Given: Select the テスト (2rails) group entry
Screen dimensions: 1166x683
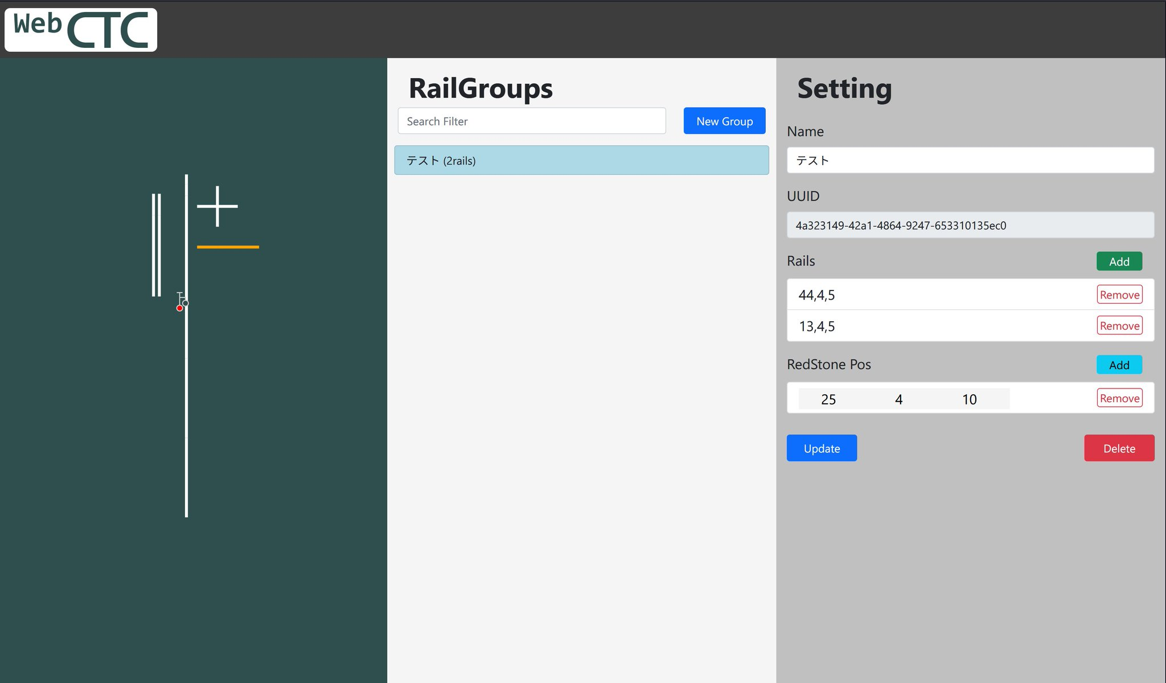Looking at the screenshot, I should (x=581, y=161).
